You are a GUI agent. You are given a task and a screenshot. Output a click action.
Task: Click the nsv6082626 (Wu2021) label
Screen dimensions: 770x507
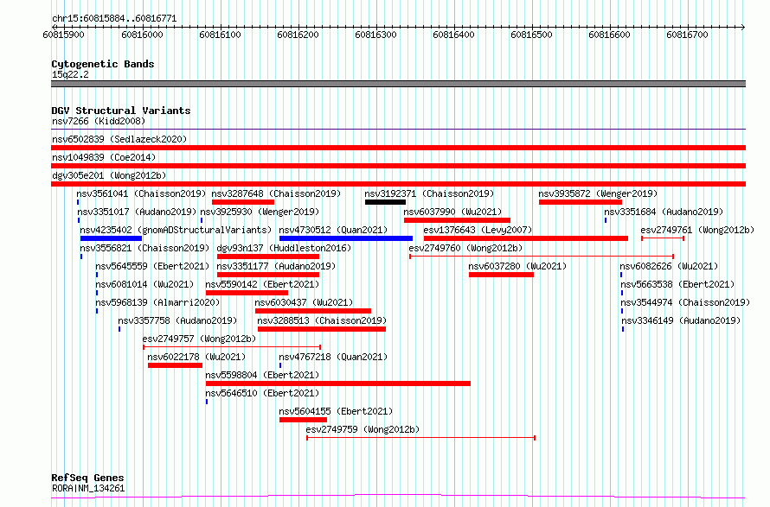[x=669, y=266]
